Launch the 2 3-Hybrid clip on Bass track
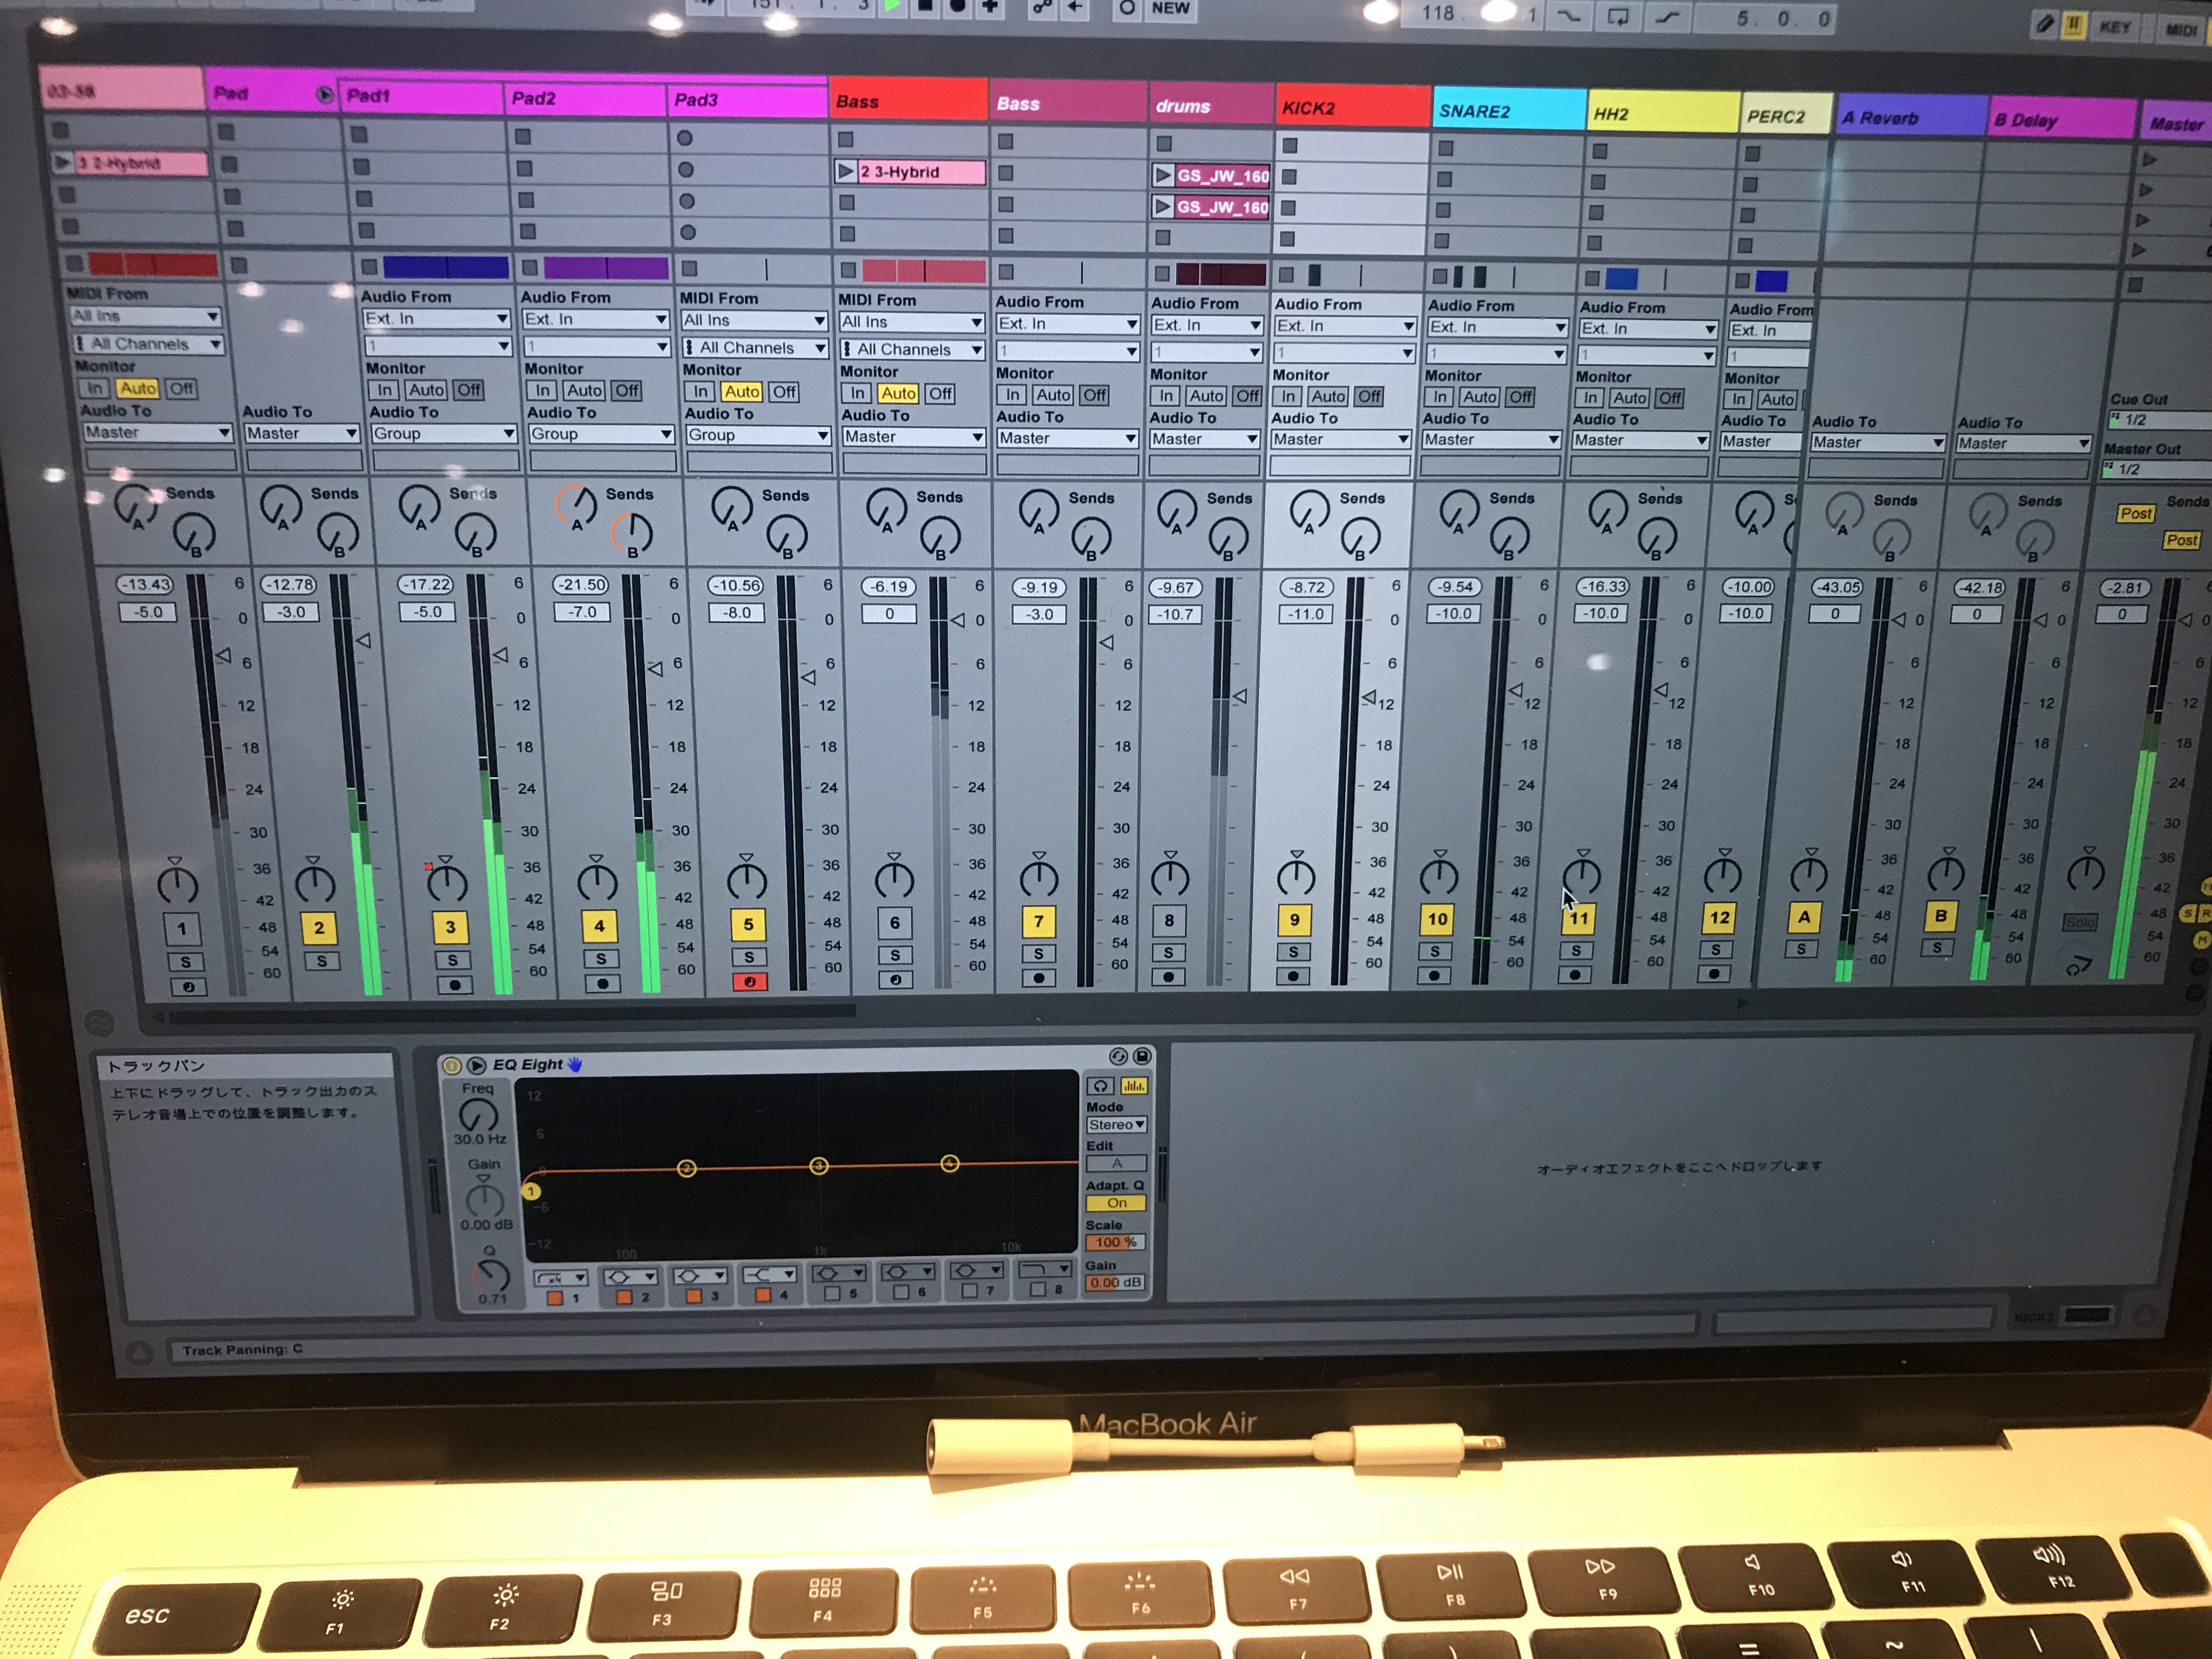This screenshot has height=1659, width=2212. pos(846,171)
